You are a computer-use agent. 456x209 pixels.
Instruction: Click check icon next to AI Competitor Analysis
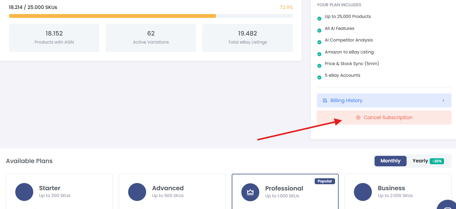(x=319, y=42)
